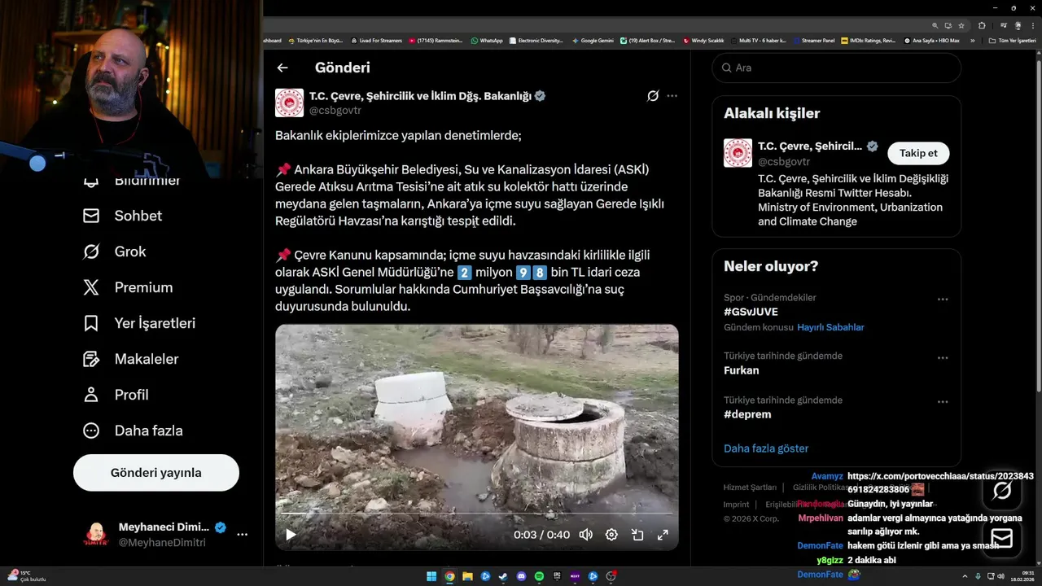This screenshot has width=1042, height=586.
Task: Open Ana Sayfa HBO Max bookmark
Action: point(932,41)
